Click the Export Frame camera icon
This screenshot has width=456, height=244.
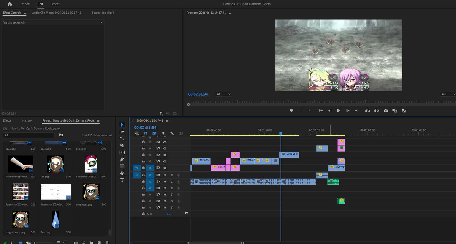tap(386, 111)
